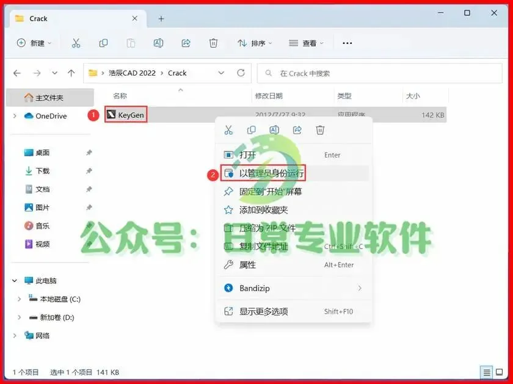Screen dimensions: 513x384
Task: Expand address bar history dropdown
Action: click(x=221, y=73)
